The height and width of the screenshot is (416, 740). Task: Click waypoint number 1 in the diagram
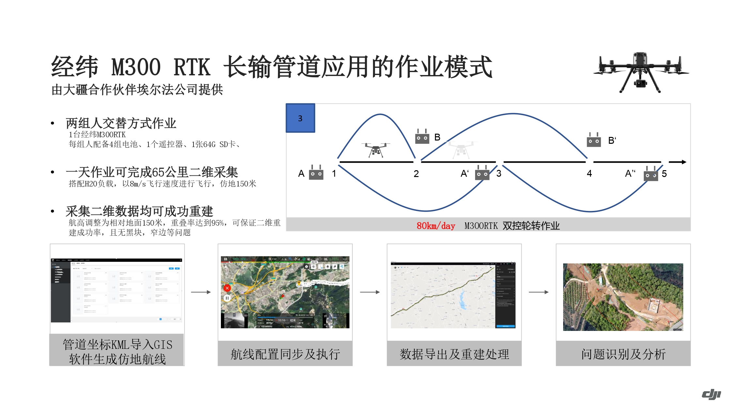(334, 173)
